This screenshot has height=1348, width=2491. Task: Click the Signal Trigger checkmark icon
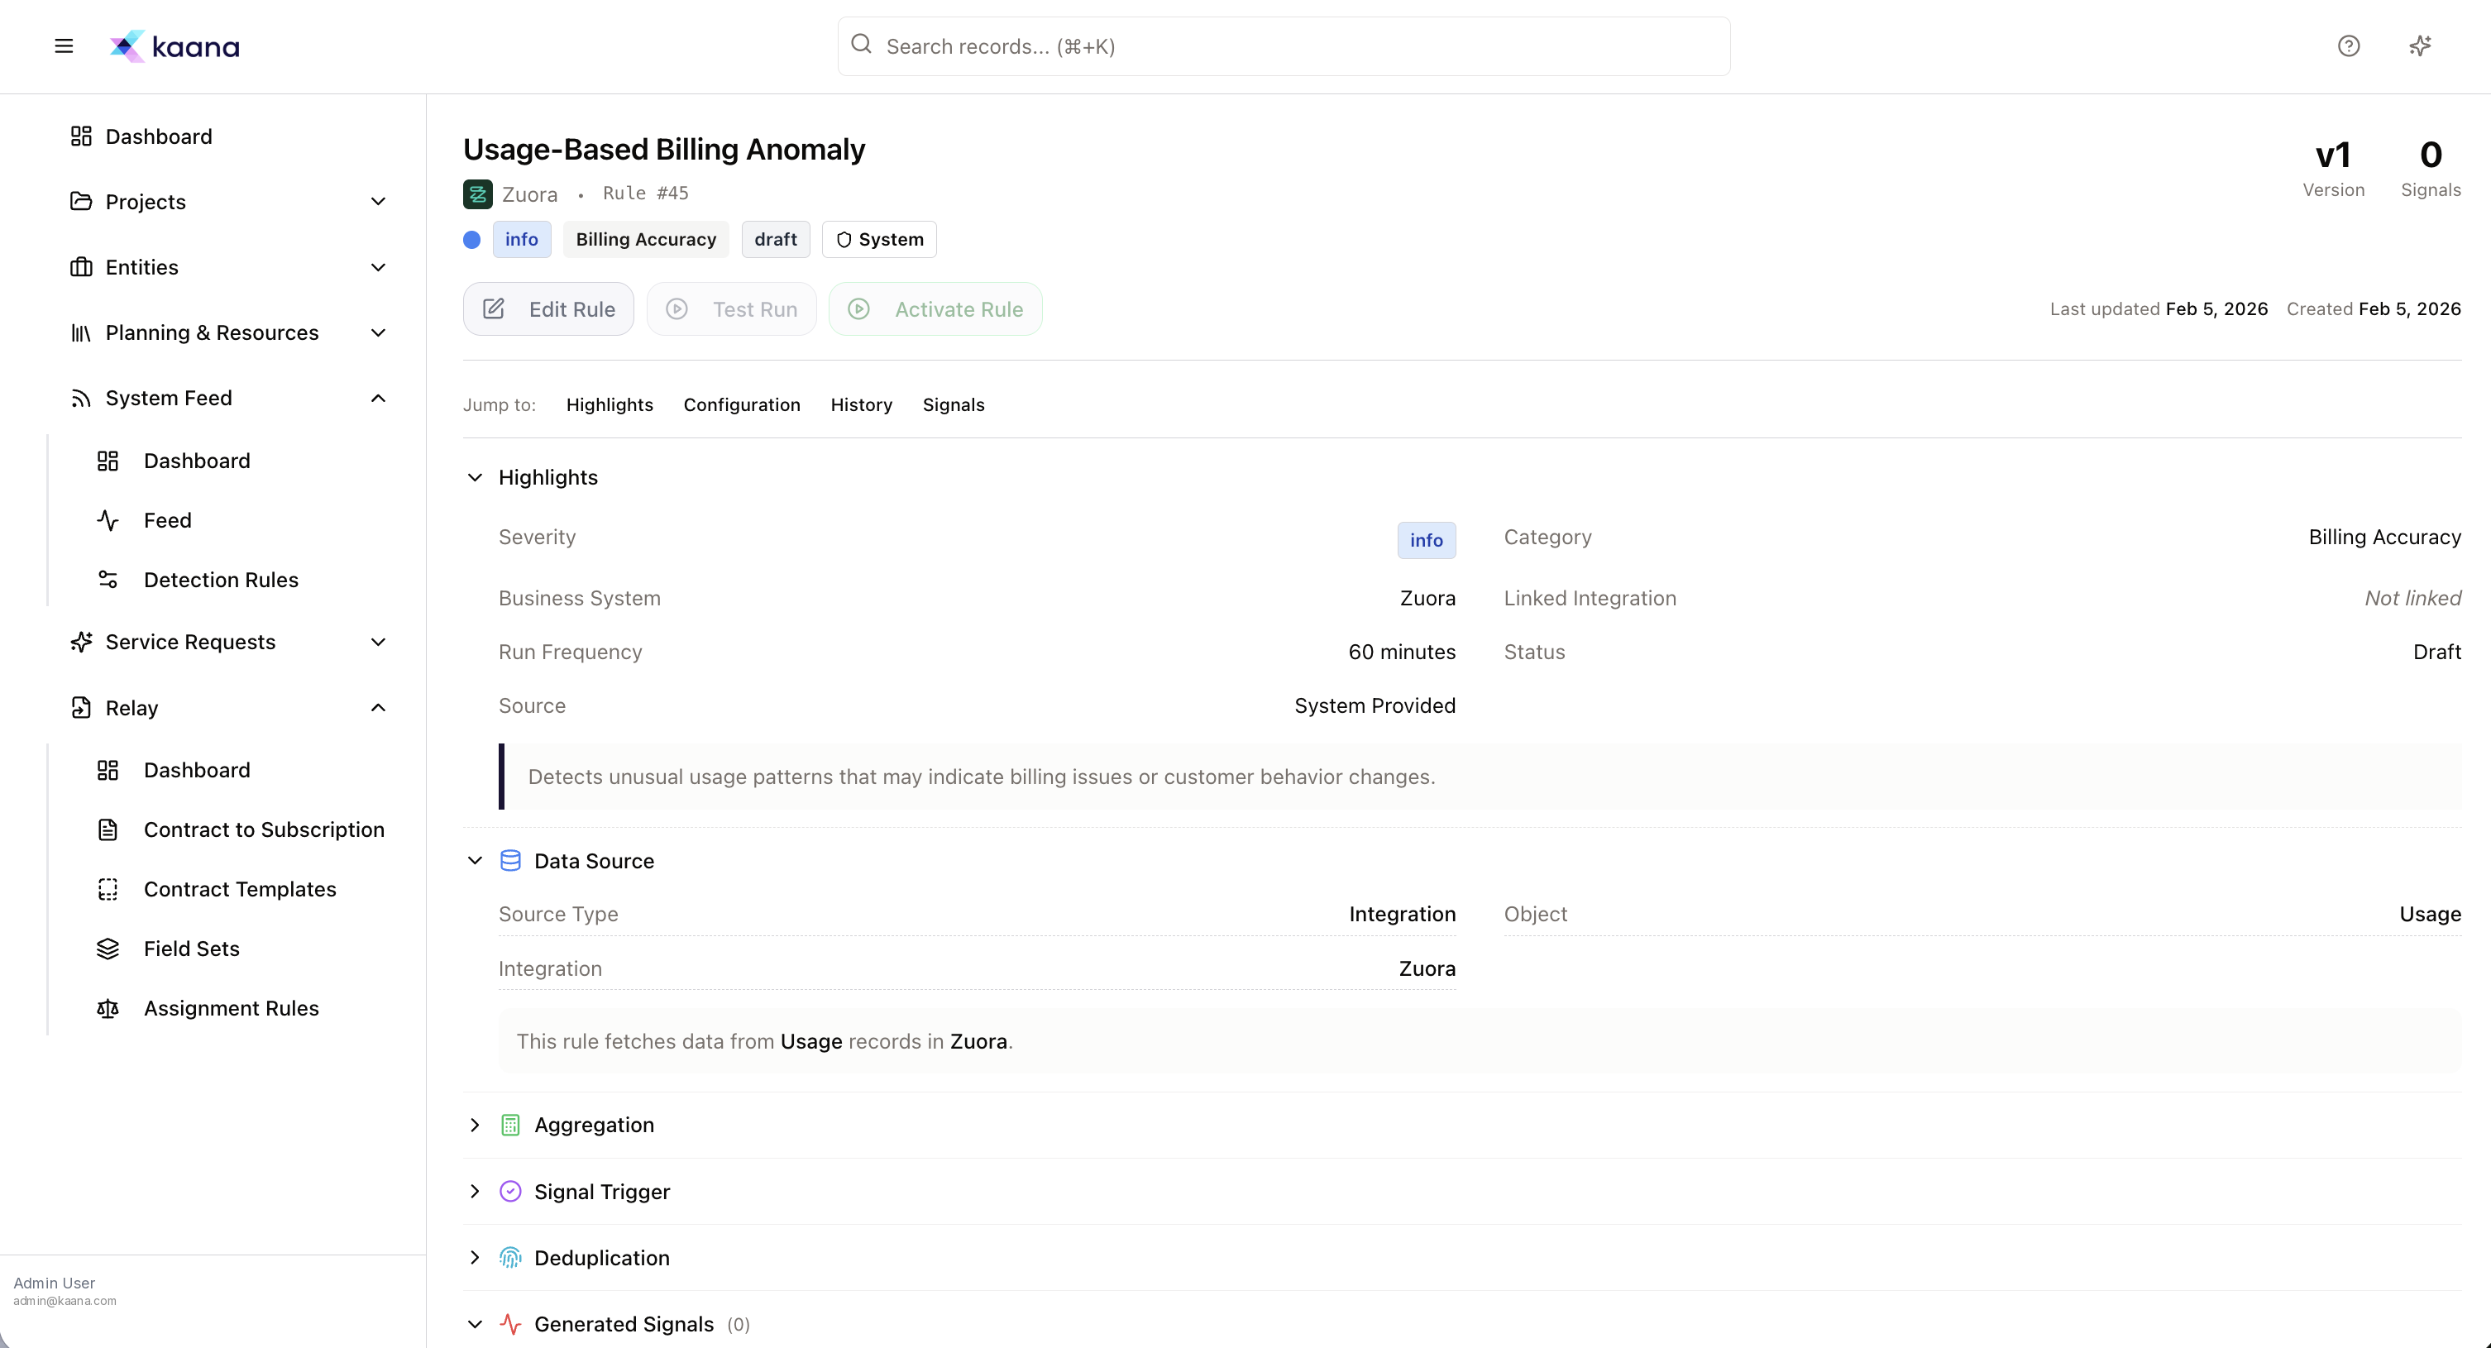coord(512,1192)
